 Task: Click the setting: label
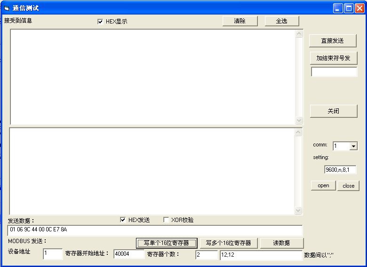pyautogui.click(x=321, y=158)
